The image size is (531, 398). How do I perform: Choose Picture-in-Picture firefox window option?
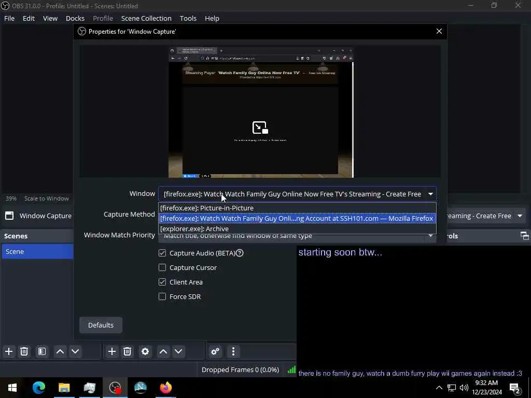[297, 208]
